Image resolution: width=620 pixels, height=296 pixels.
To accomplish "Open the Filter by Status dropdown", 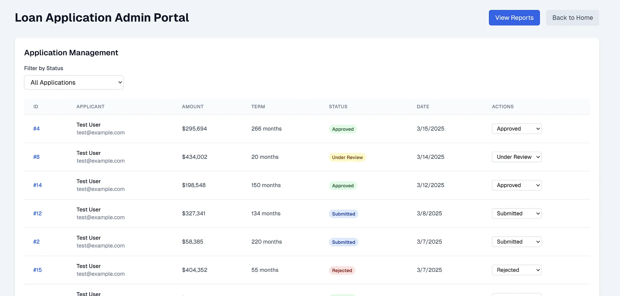I will coord(74,83).
